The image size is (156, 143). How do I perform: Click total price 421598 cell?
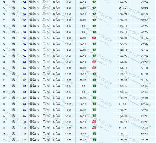(145, 50)
